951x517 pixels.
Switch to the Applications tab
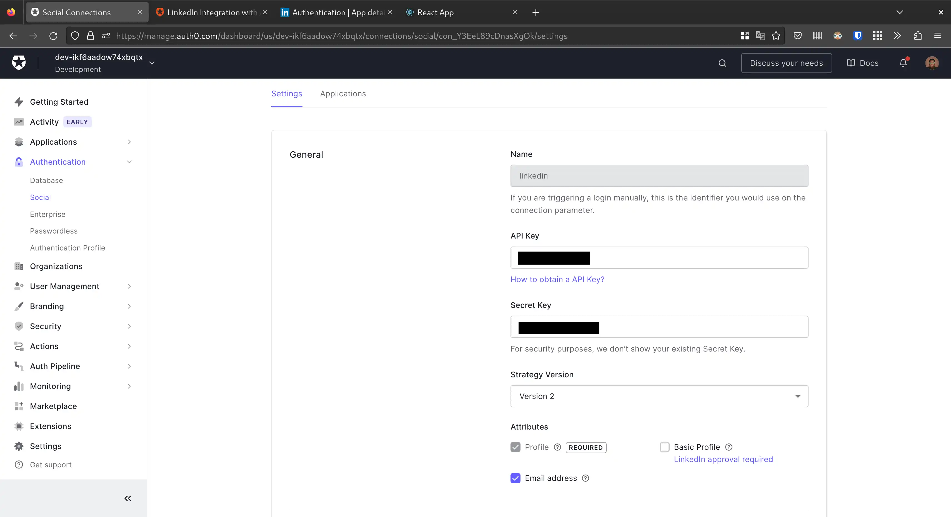(x=342, y=94)
